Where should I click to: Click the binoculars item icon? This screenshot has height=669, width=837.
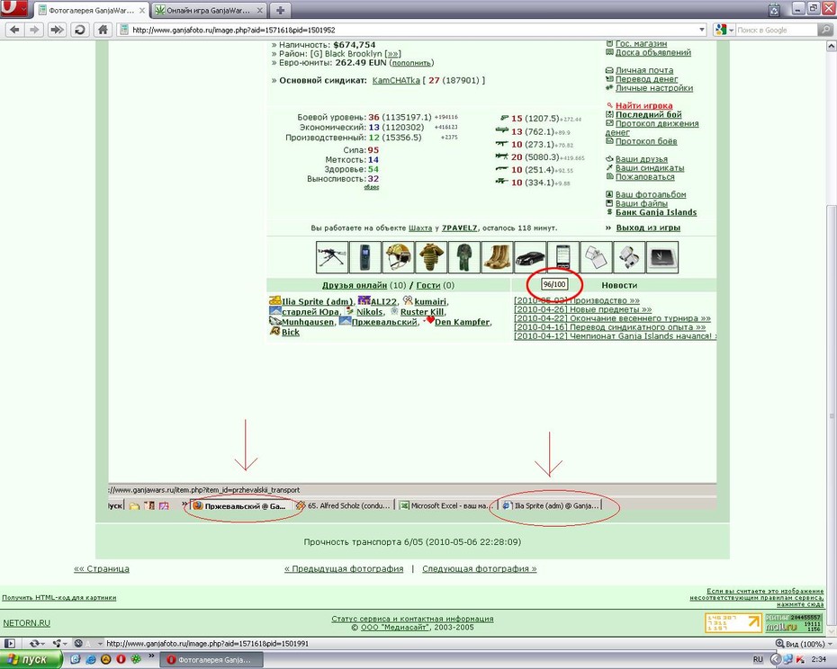(x=629, y=257)
